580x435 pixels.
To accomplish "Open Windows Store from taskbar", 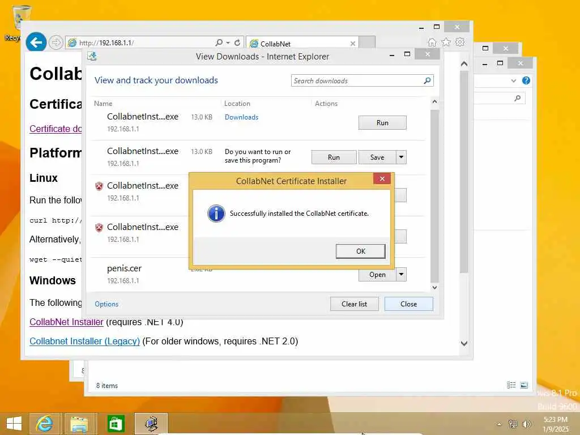I will (115, 424).
